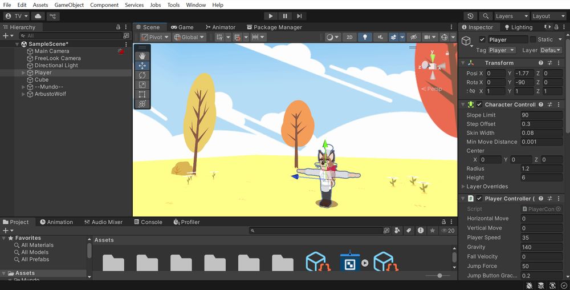
Task: Open the Component menu
Action: (104, 5)
